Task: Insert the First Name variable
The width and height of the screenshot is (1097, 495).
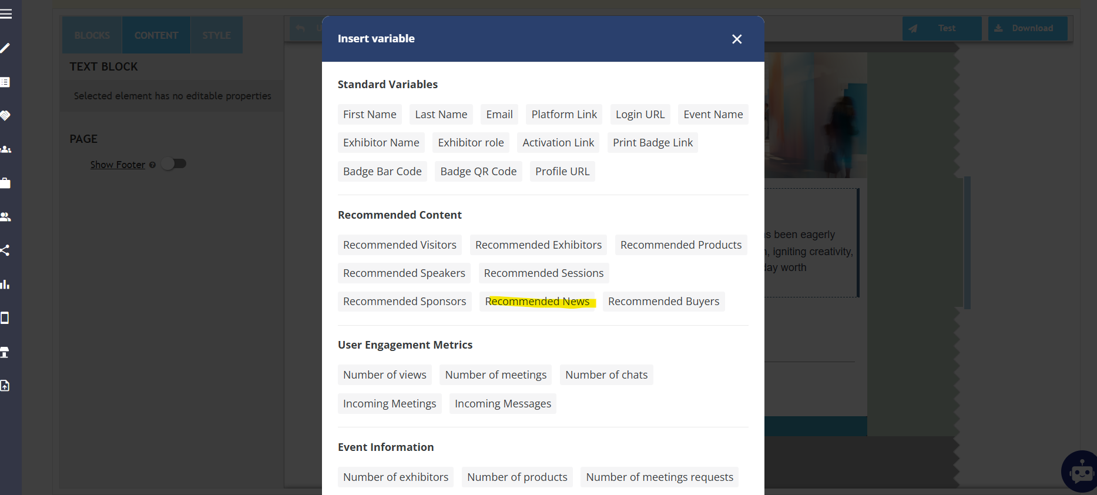Action: pos(370,115)
